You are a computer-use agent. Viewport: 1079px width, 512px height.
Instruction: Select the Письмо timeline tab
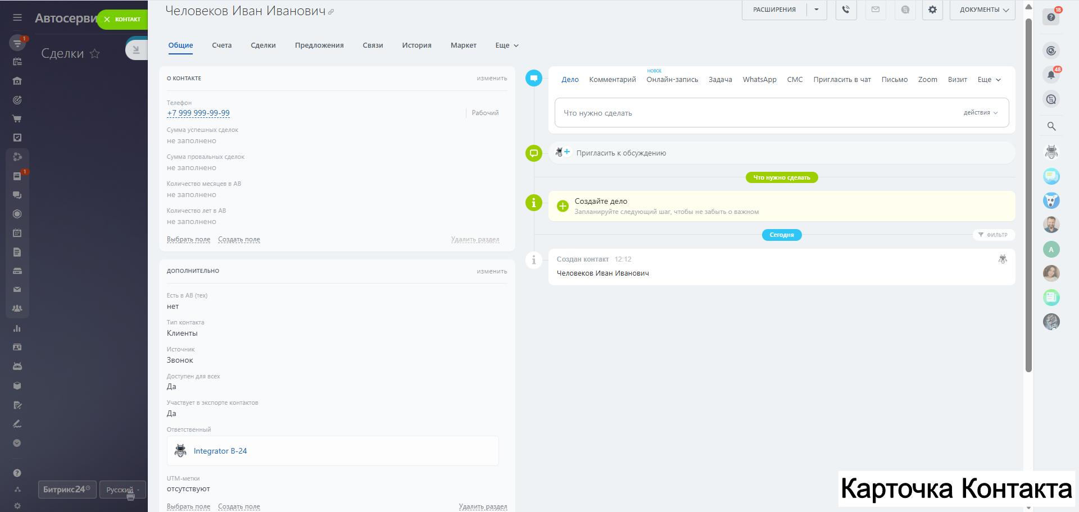[x=895, y=80]
